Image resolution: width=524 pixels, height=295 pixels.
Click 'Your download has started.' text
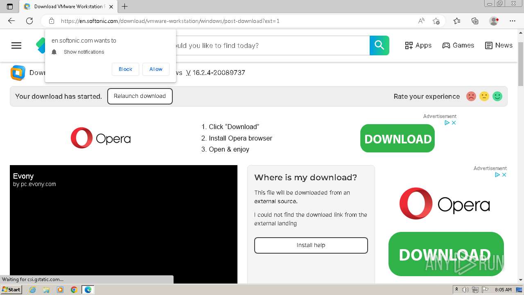(59, 97)
